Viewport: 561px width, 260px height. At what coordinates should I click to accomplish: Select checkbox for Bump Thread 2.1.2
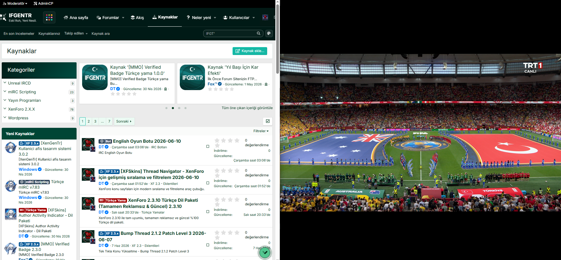click(x=208, y=245)
